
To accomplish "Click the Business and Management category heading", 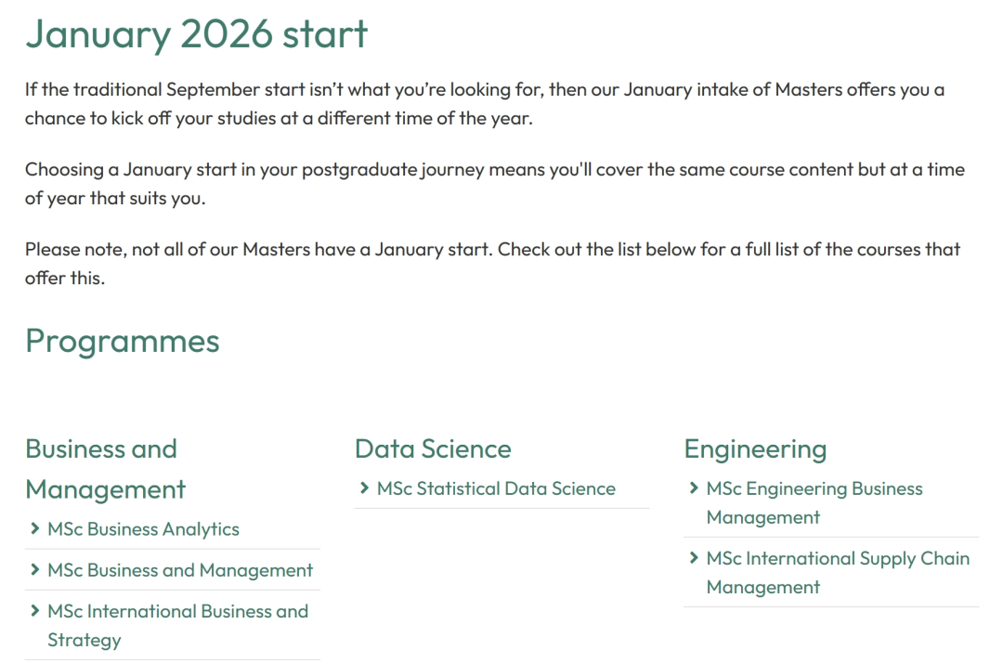I will 106,469.
